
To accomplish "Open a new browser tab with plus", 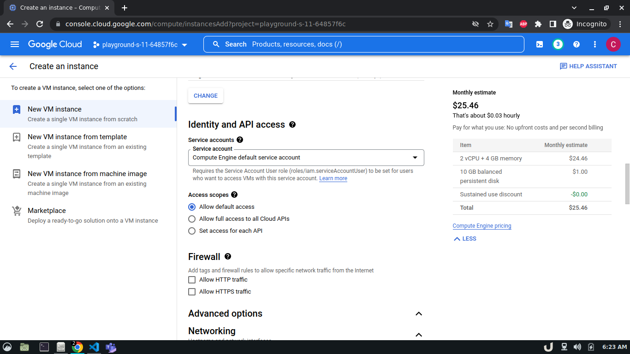I will click(x=125, y=8).
